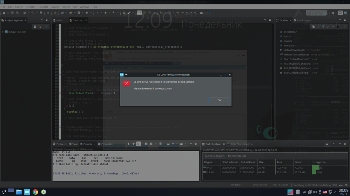The width and height of the screenshot is (350, 196).
Task: Open the File menu
Action: click(x=4, y=7)
